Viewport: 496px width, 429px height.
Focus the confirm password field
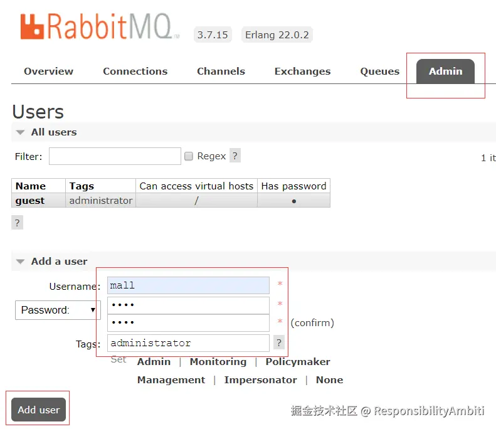coord(188,323)
